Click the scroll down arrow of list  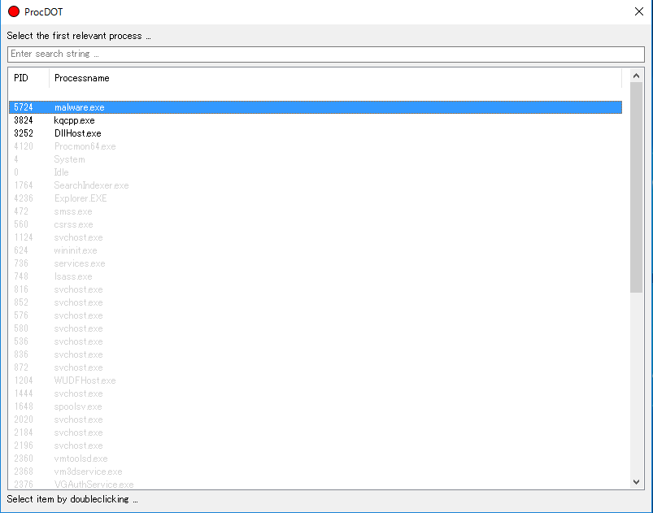tap(636, 481)
